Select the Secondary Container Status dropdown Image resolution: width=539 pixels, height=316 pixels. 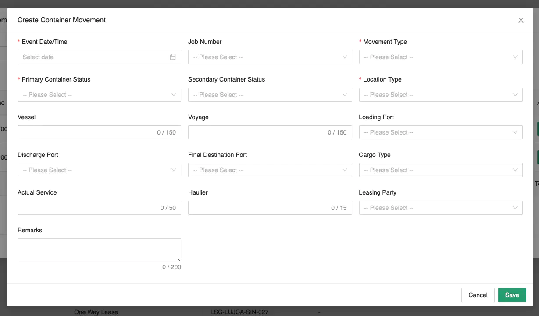[x=269, y=95]
